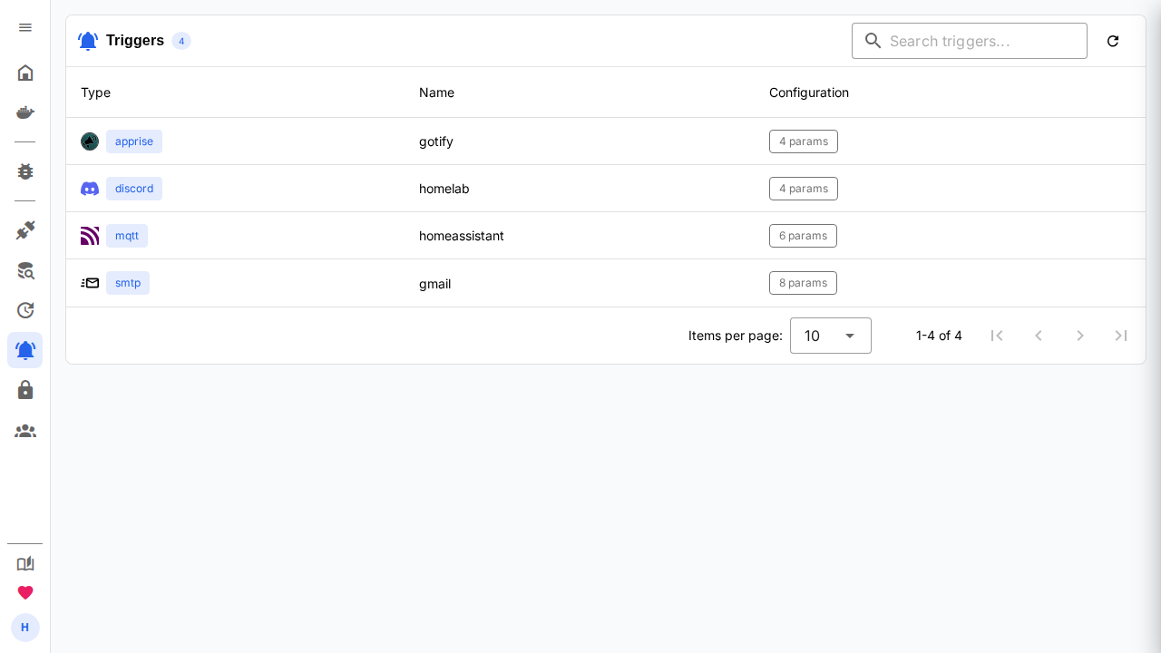The height and width of the screenshot is (653, 1161).
Task: Click the pink heart sponsor icon
Action: 25,593
